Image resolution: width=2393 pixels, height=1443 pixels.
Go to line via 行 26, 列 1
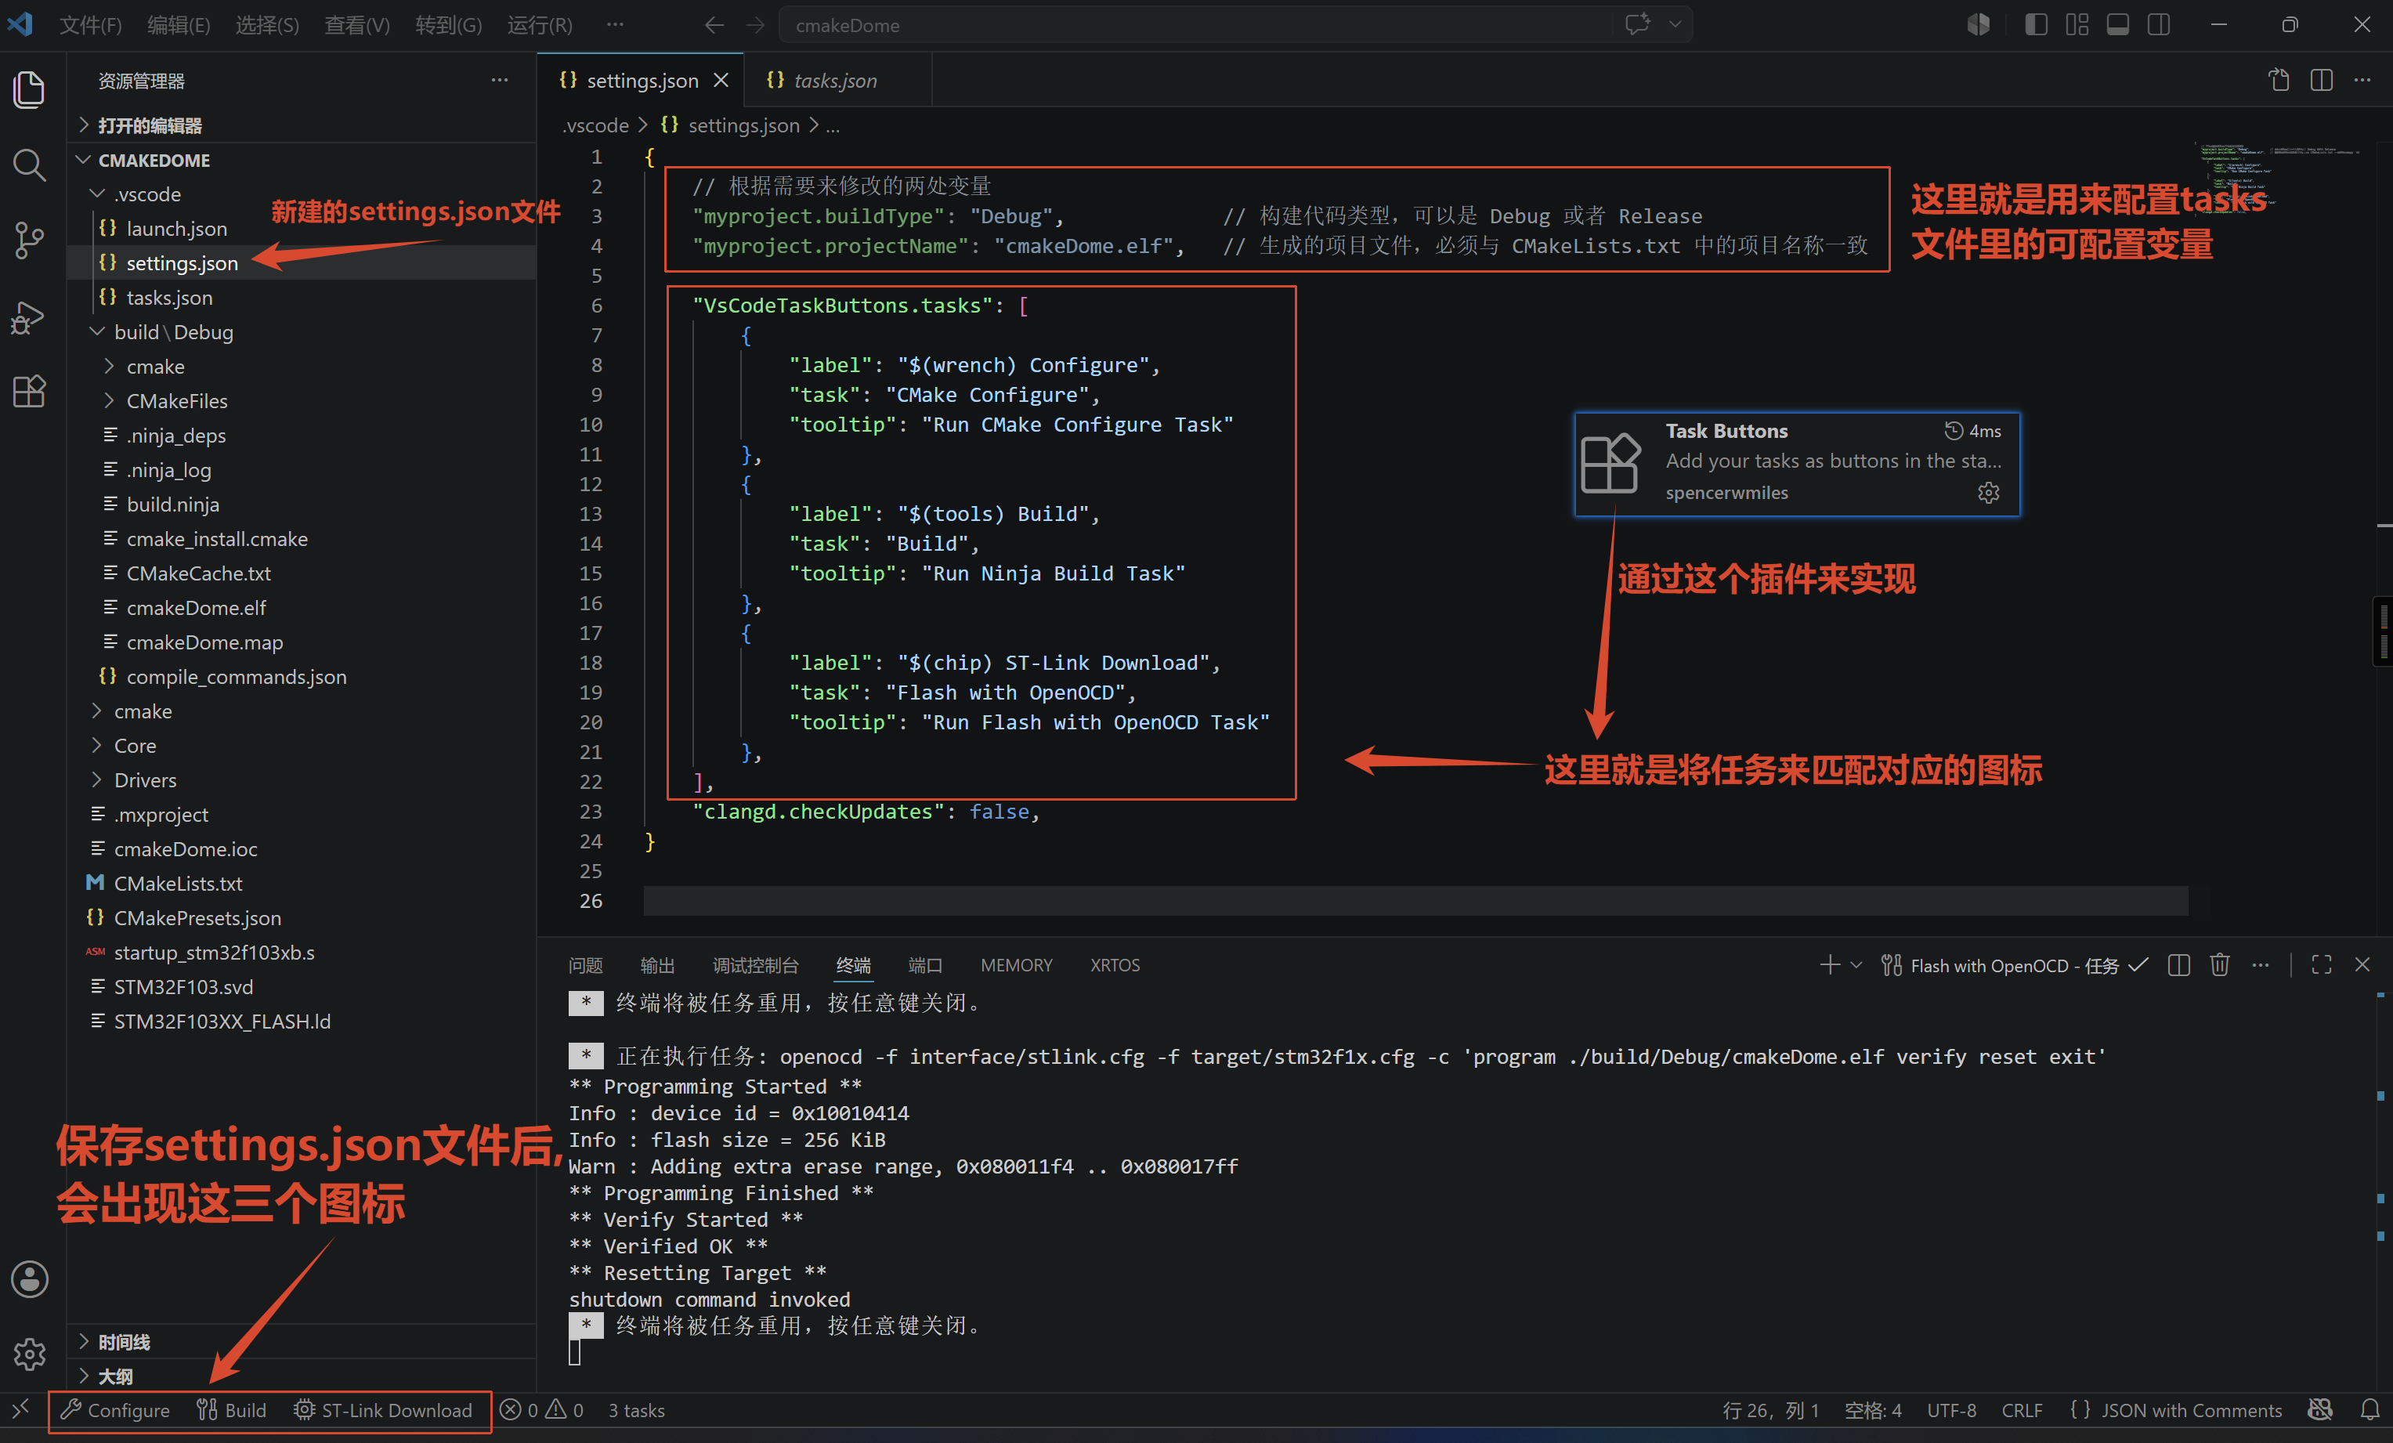click(1770, 1410)
